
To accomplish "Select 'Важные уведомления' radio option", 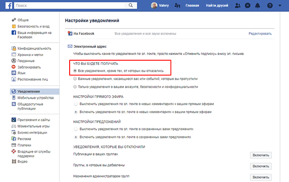I will coord(75,79).
